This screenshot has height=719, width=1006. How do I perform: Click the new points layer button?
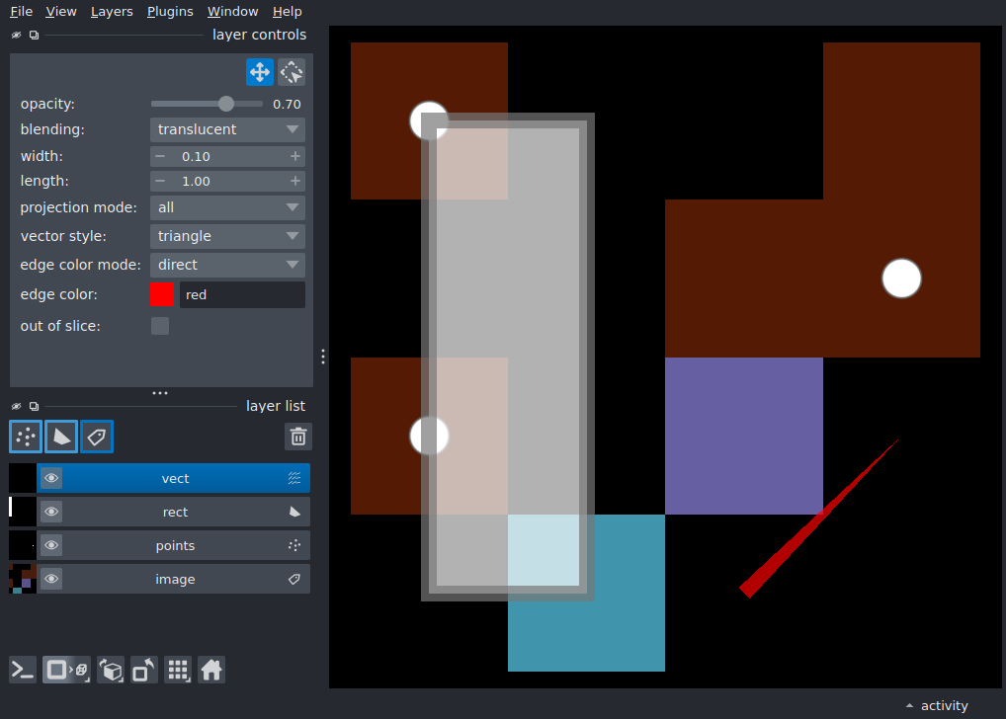26,437
